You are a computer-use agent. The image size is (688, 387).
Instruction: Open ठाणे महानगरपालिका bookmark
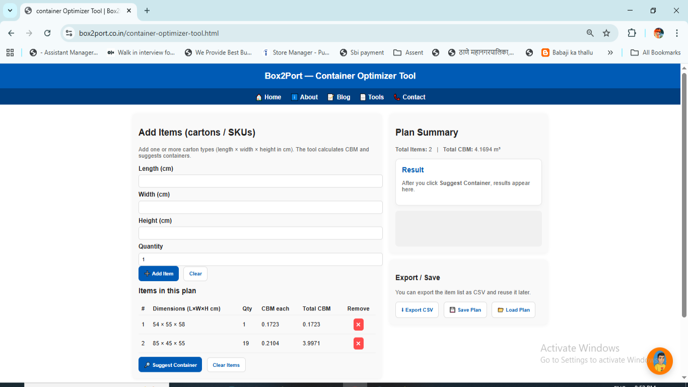click(x=481, y=52)
